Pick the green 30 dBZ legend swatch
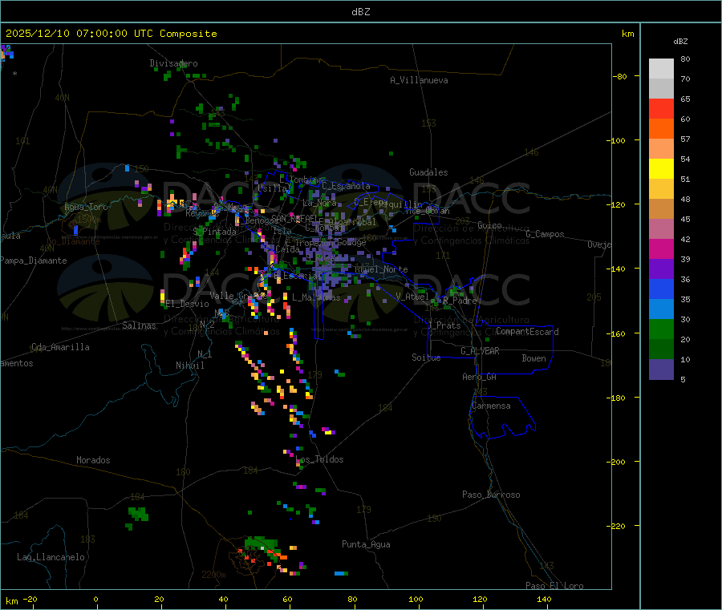722x610 pixels. point(661,329)
